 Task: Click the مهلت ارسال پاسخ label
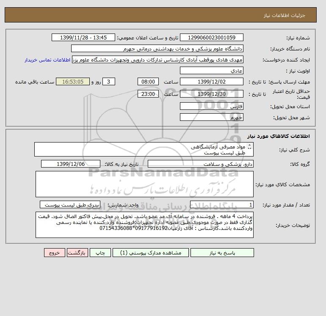(289, 82)
